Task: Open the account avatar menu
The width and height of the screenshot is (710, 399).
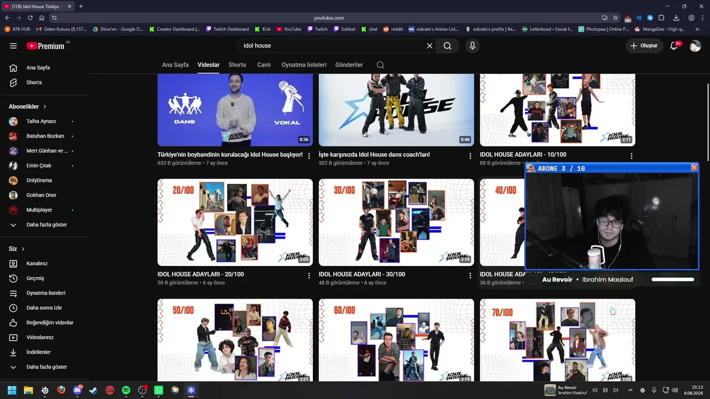Action: click(x=695, y=46)
